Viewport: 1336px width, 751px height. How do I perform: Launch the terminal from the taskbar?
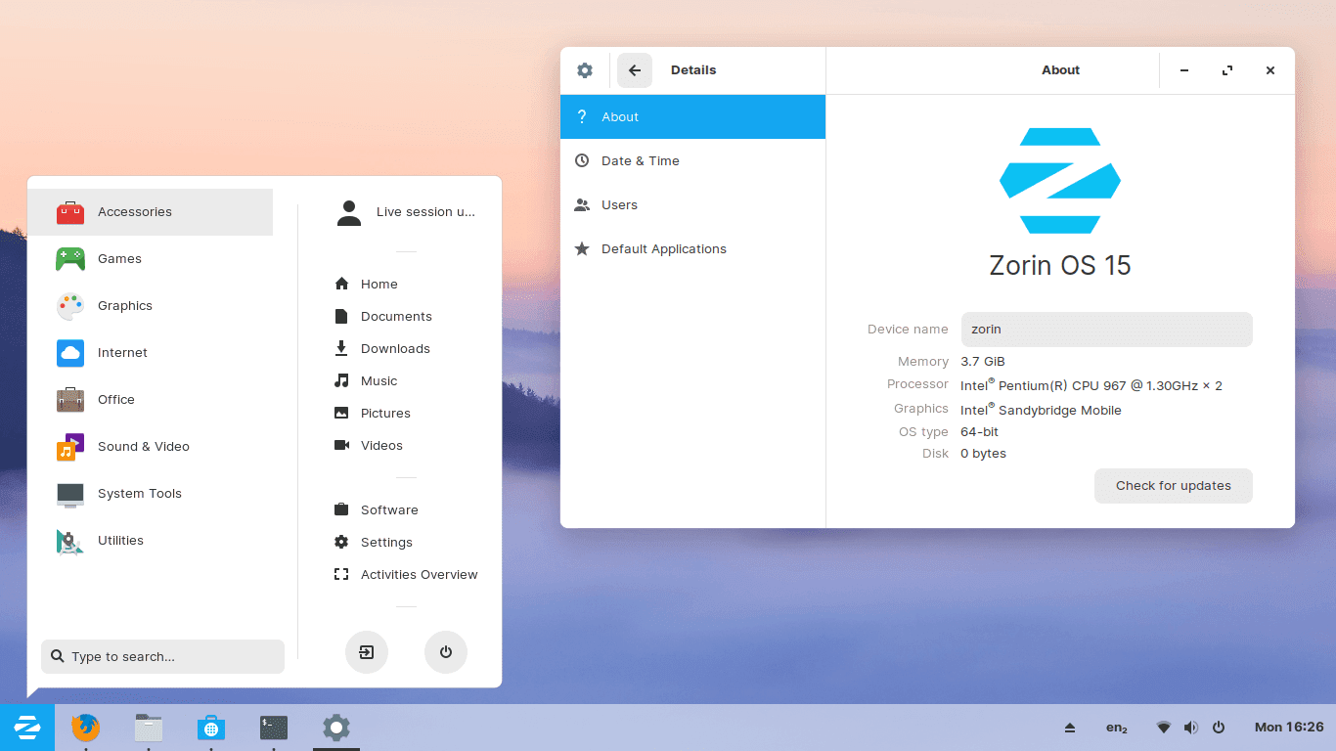274,728
